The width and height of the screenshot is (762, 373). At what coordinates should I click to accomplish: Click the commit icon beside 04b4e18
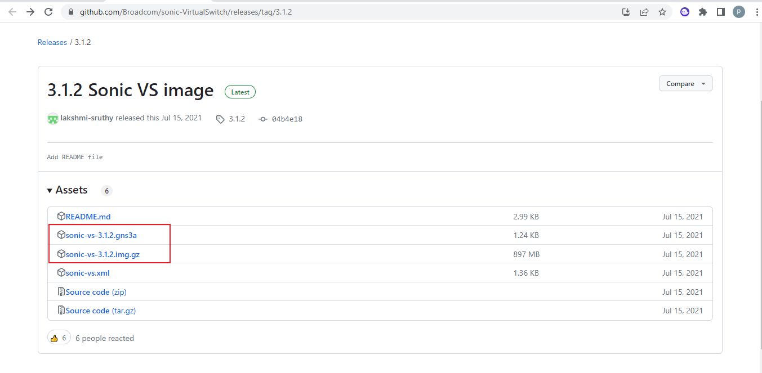tap(263, 119)
